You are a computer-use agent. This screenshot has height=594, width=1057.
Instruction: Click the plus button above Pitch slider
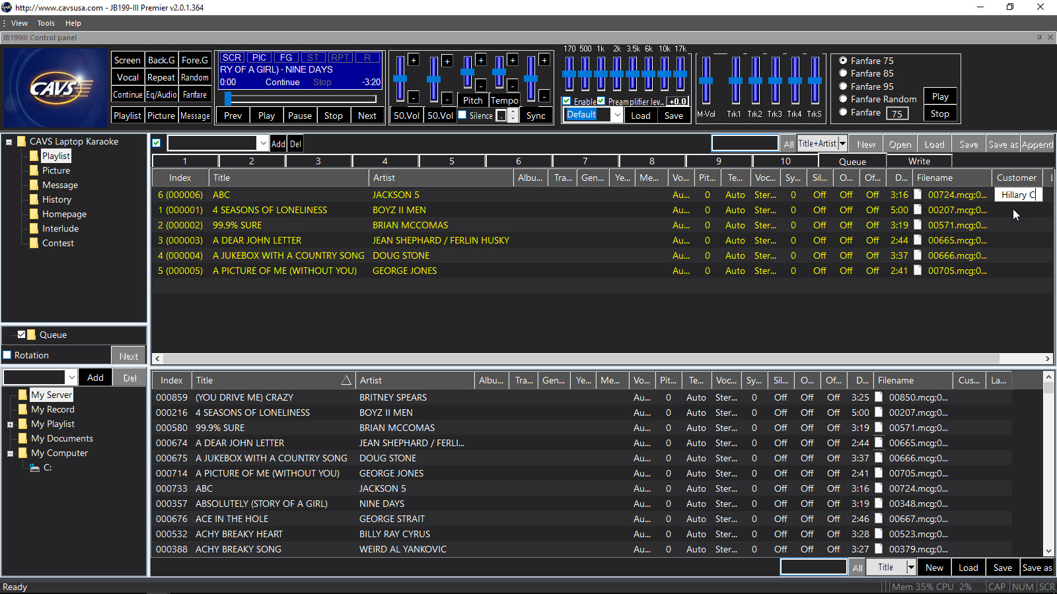pos(481,60)
